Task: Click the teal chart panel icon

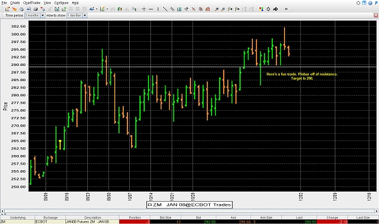Action: (179, 9)
